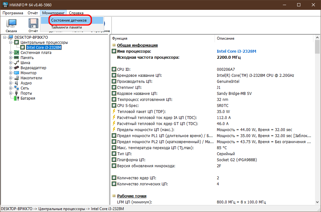Open the Справка menu
The height and width of the screenshot is (212, 321).
coord(76,13)
